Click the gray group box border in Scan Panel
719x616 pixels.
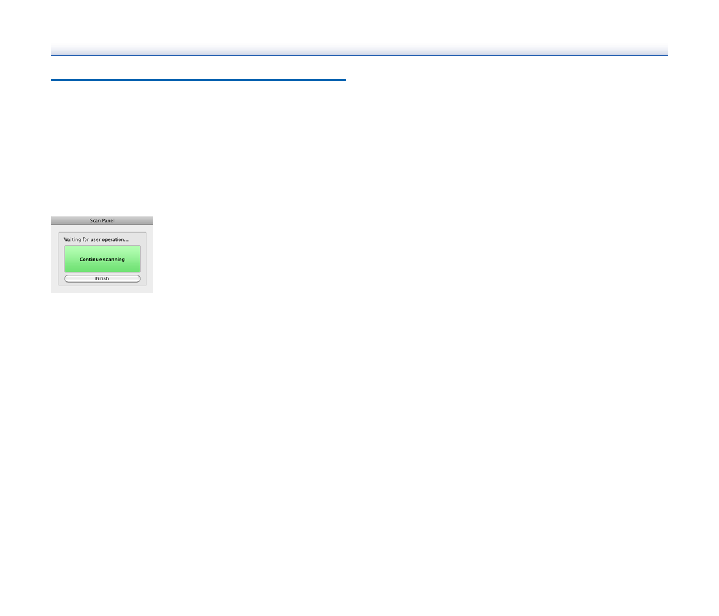pyautogui.click(x=59, y=260)
